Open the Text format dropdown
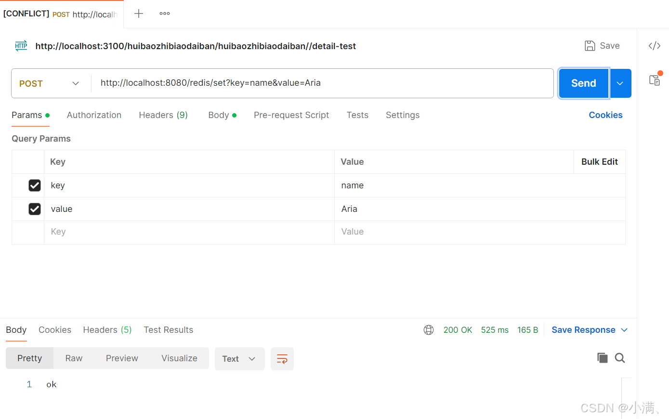Viewport: 669px width, 419px height. pos(239,359)
